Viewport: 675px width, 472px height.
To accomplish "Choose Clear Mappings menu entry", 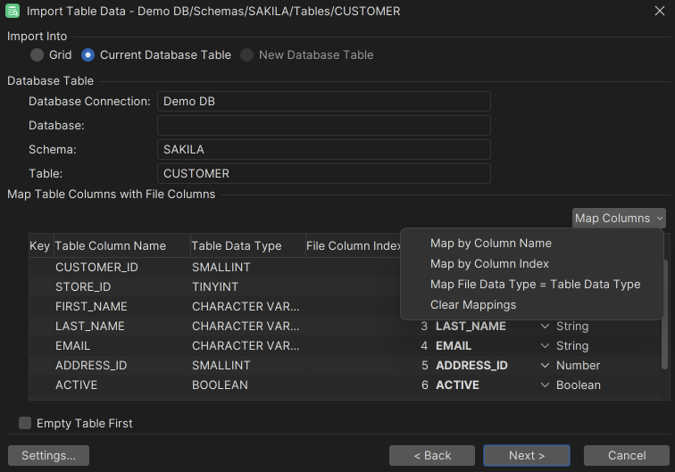I will pos(472,304).
